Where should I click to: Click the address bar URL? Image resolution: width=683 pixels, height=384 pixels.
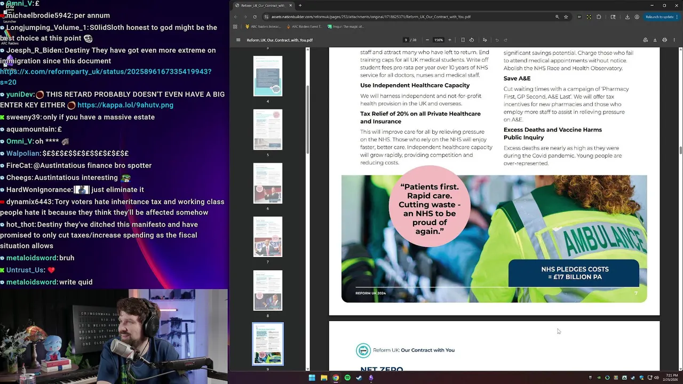pyautogui.click(x=371, y=17)
